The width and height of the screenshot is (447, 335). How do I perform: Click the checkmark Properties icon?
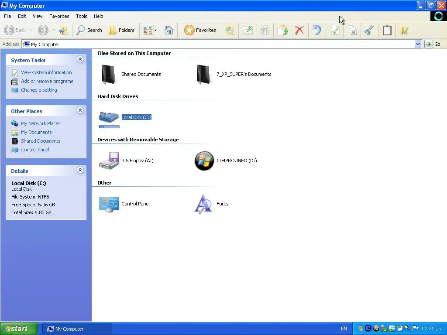coord(335,30)
